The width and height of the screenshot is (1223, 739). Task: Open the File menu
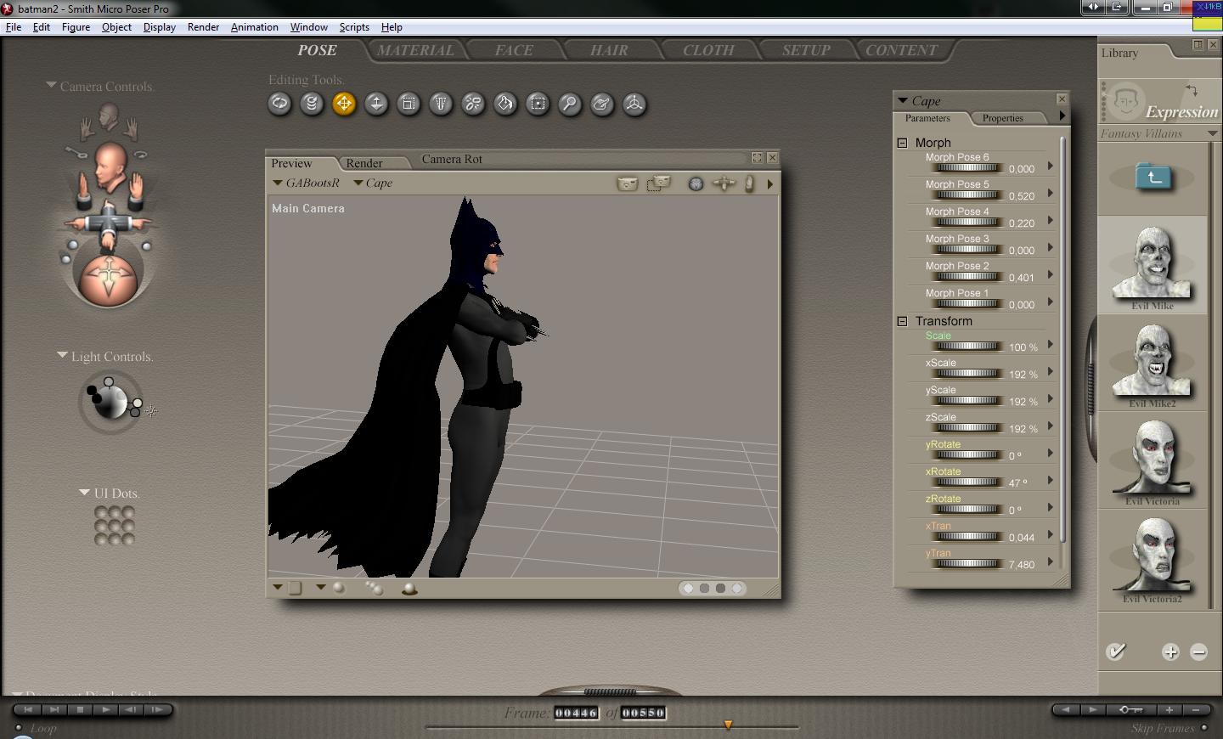[x=14, y=27]
